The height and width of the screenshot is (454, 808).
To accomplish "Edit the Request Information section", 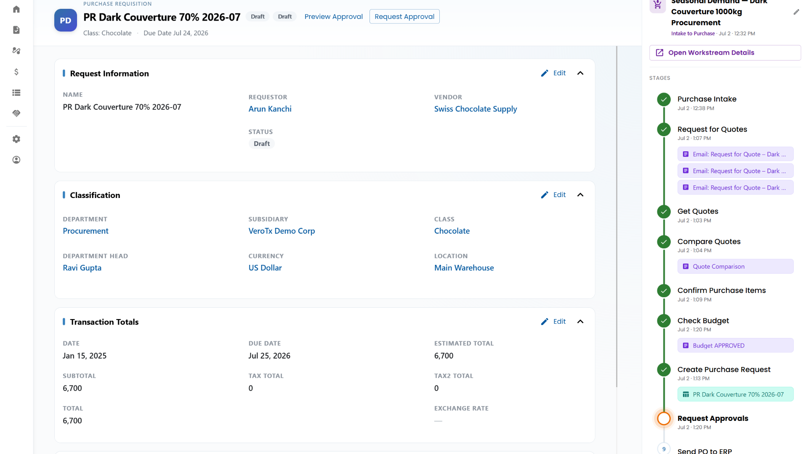I will pyautogui.click(x=553, y=73).
